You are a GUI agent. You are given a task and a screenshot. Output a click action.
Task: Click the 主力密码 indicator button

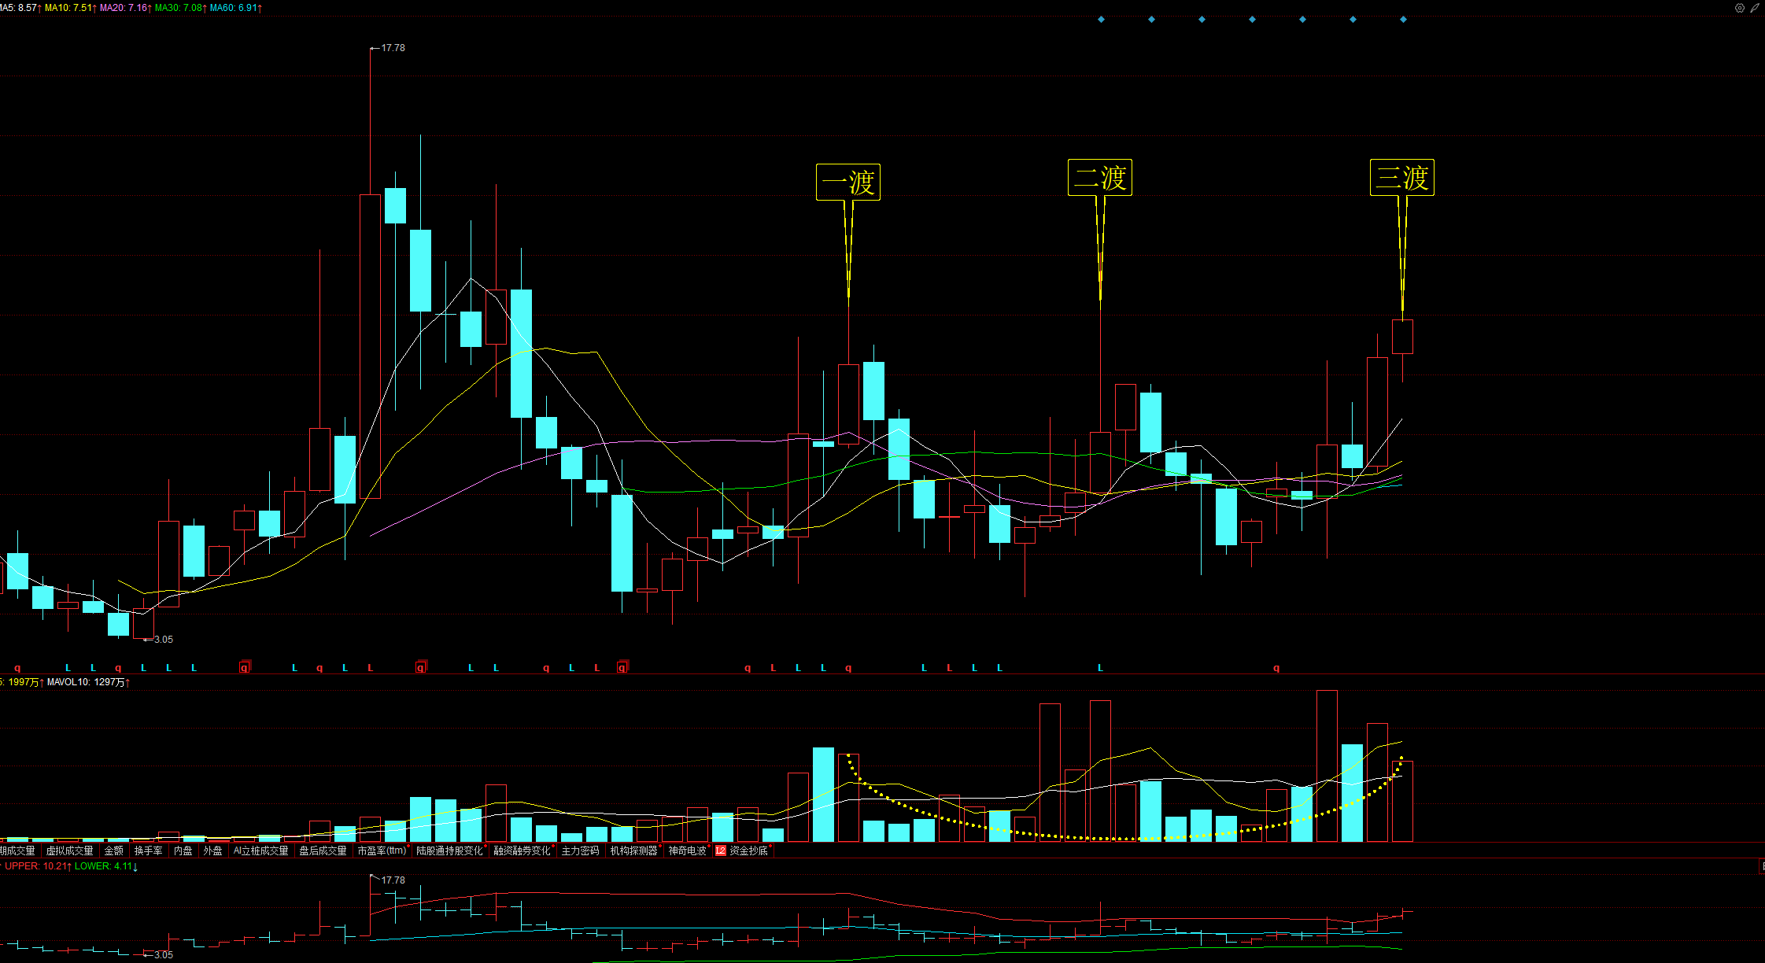tap(580, 850)
